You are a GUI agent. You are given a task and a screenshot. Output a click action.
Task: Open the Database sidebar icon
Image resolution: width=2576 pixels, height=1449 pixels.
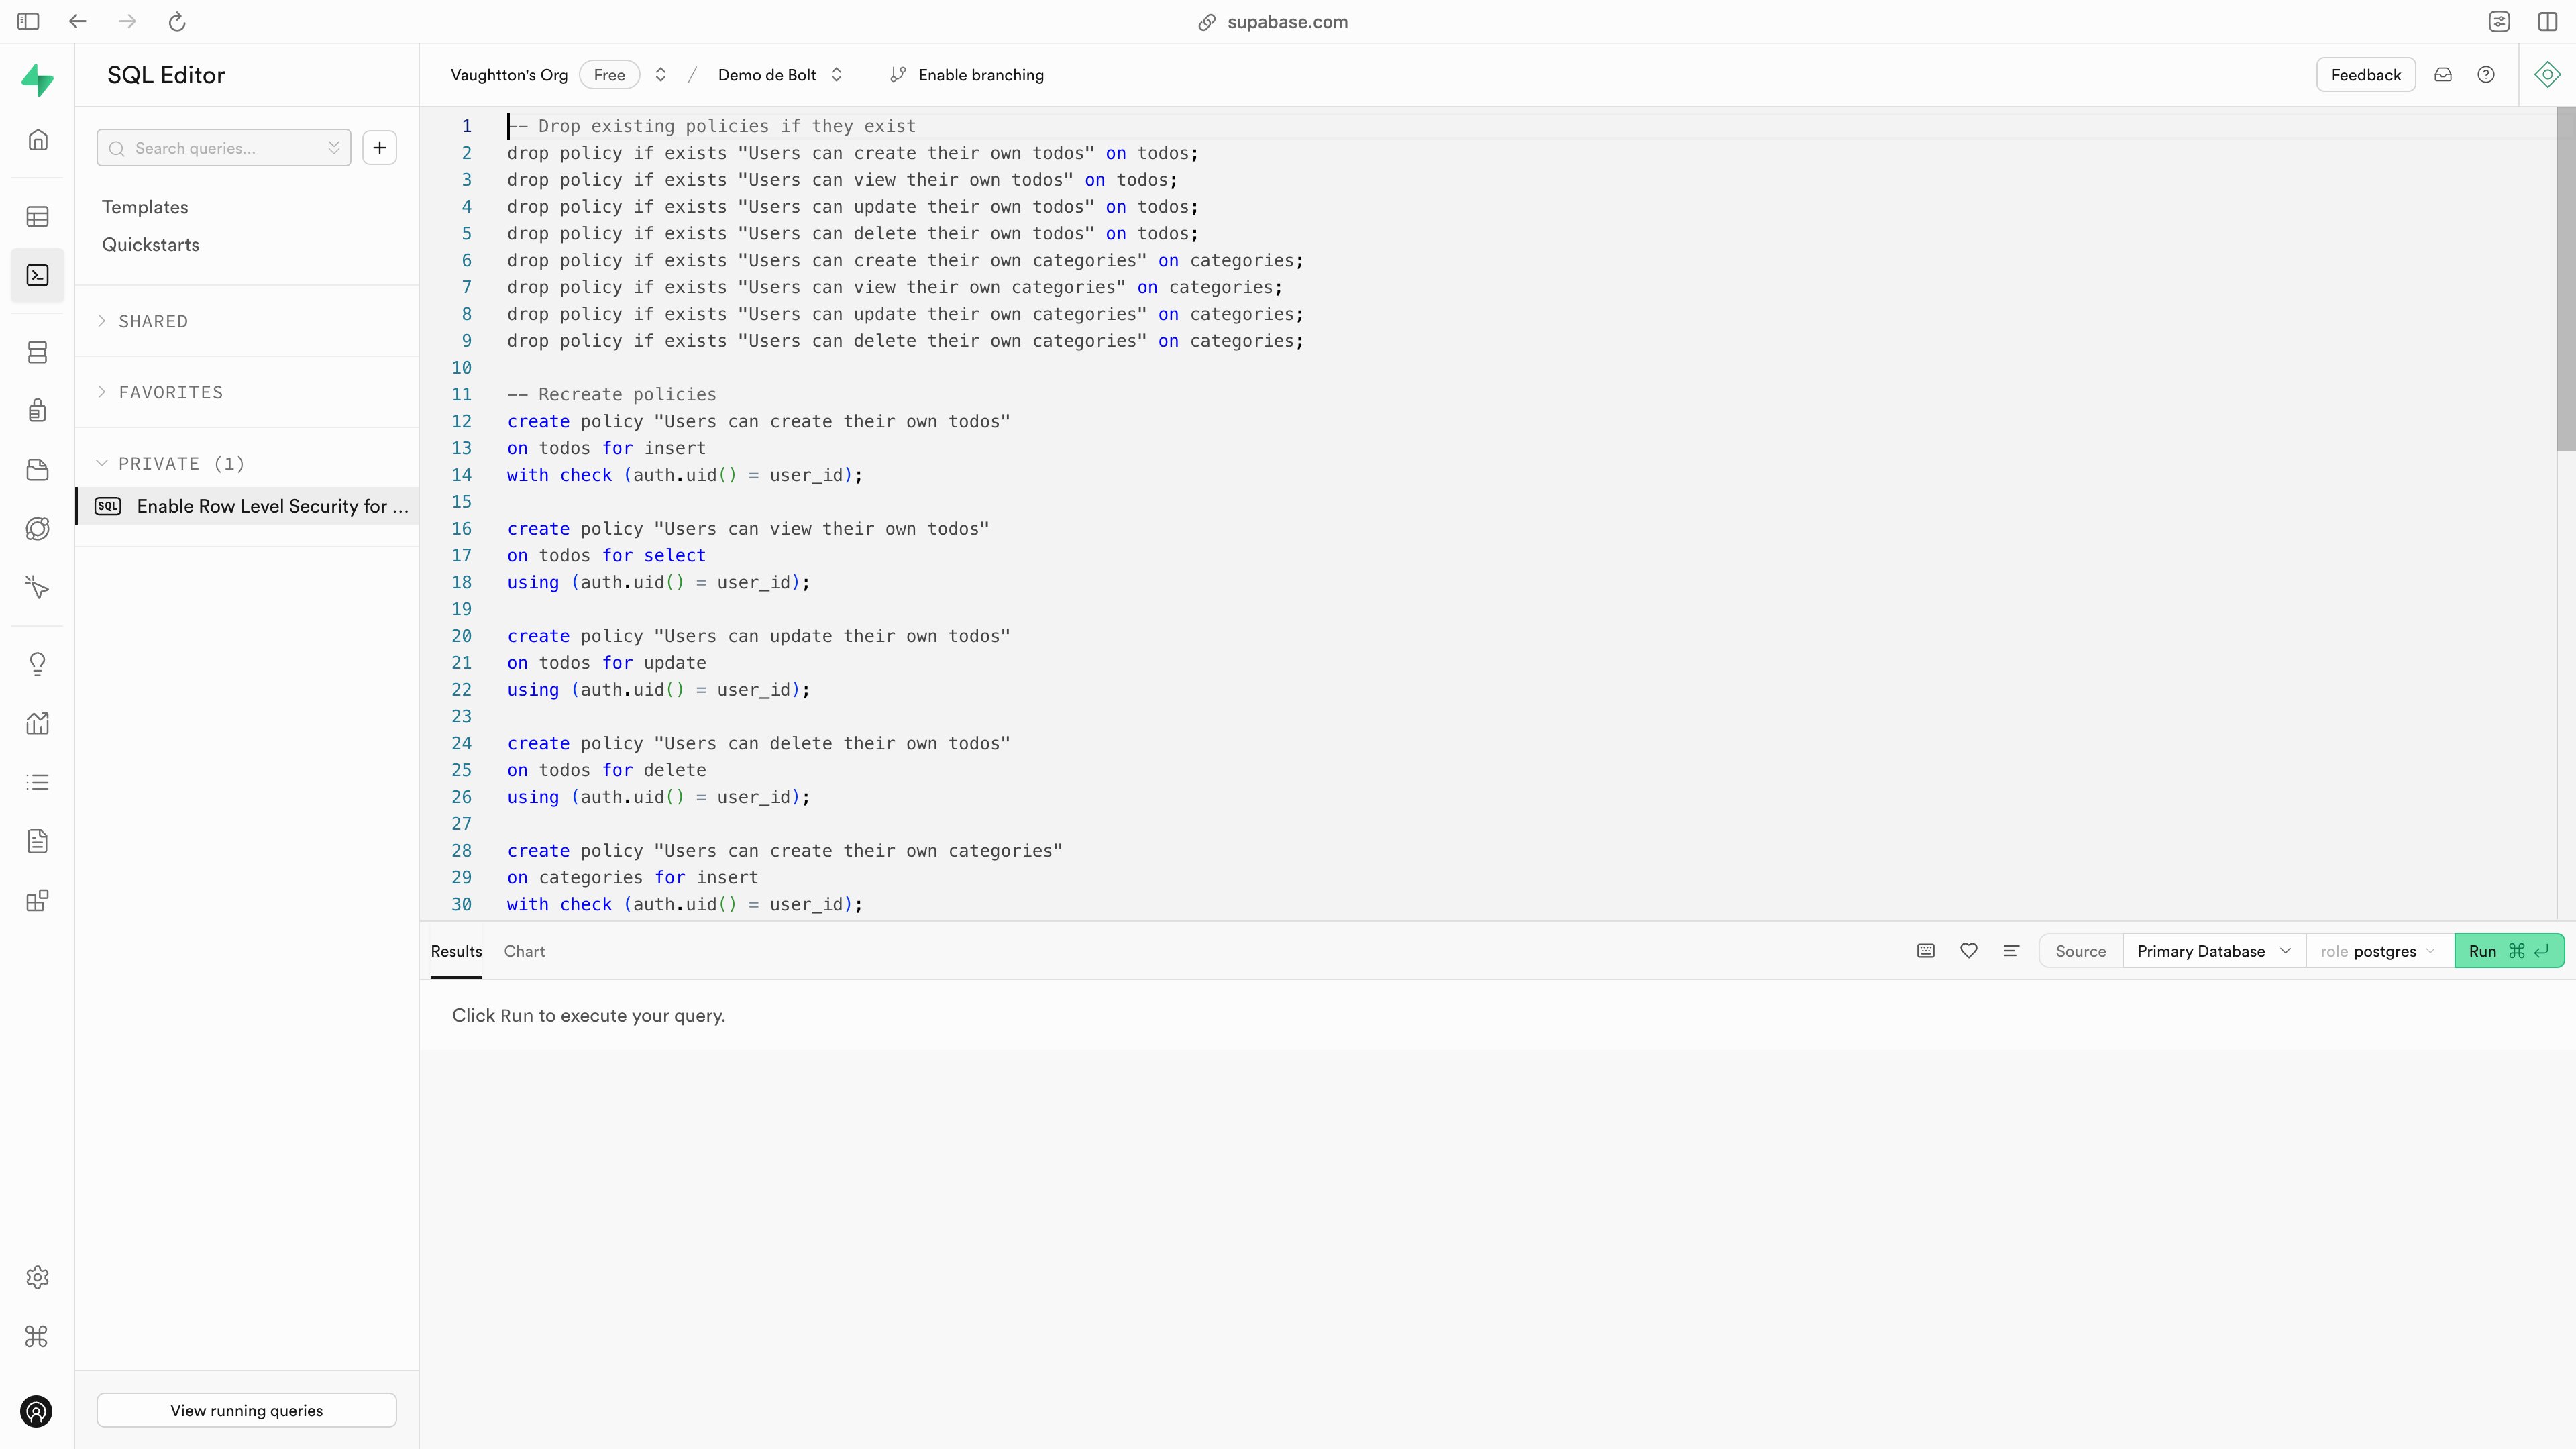click(x=37, y=352)
